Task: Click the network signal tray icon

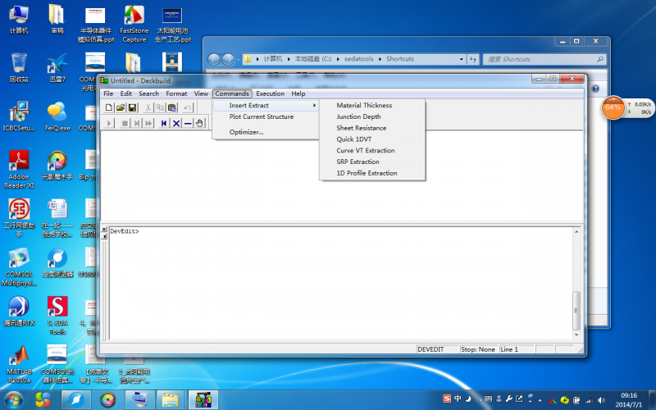Action: 590,399
